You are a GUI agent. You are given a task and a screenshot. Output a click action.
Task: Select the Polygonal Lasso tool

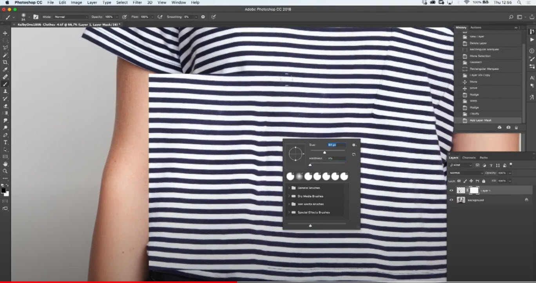5,48
